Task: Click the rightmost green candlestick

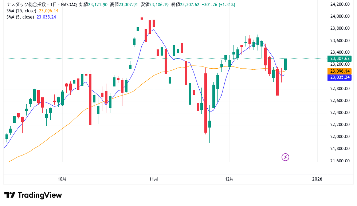Action: [x=286, y=64]
